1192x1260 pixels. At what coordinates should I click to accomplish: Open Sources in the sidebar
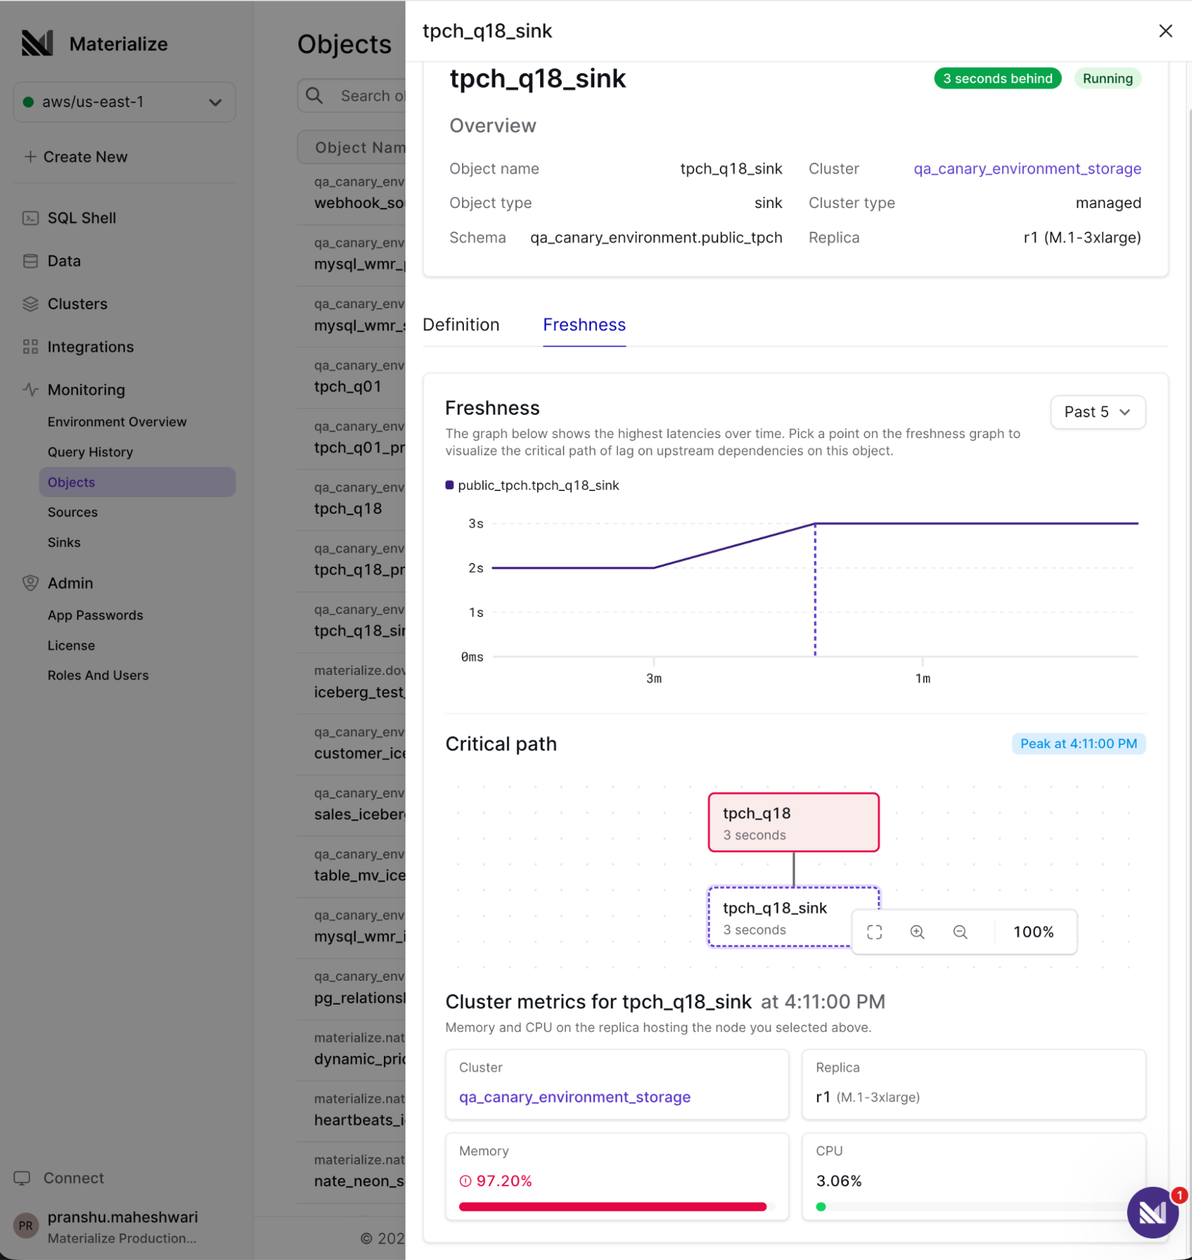coord(72,512)
